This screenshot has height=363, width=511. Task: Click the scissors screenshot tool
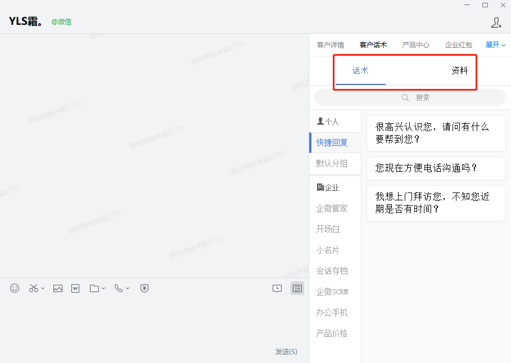pyautogui.click(x=34, y=288)
